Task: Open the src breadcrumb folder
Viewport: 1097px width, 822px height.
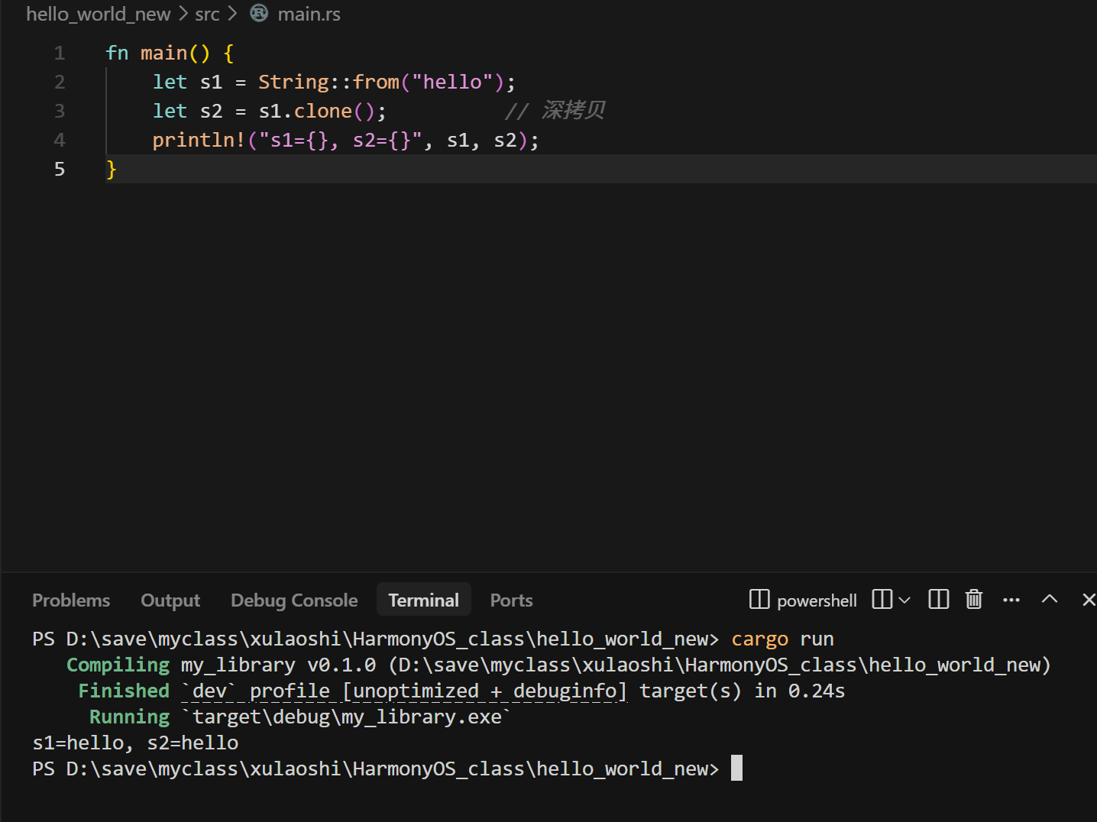Action: tap(207, 14)
